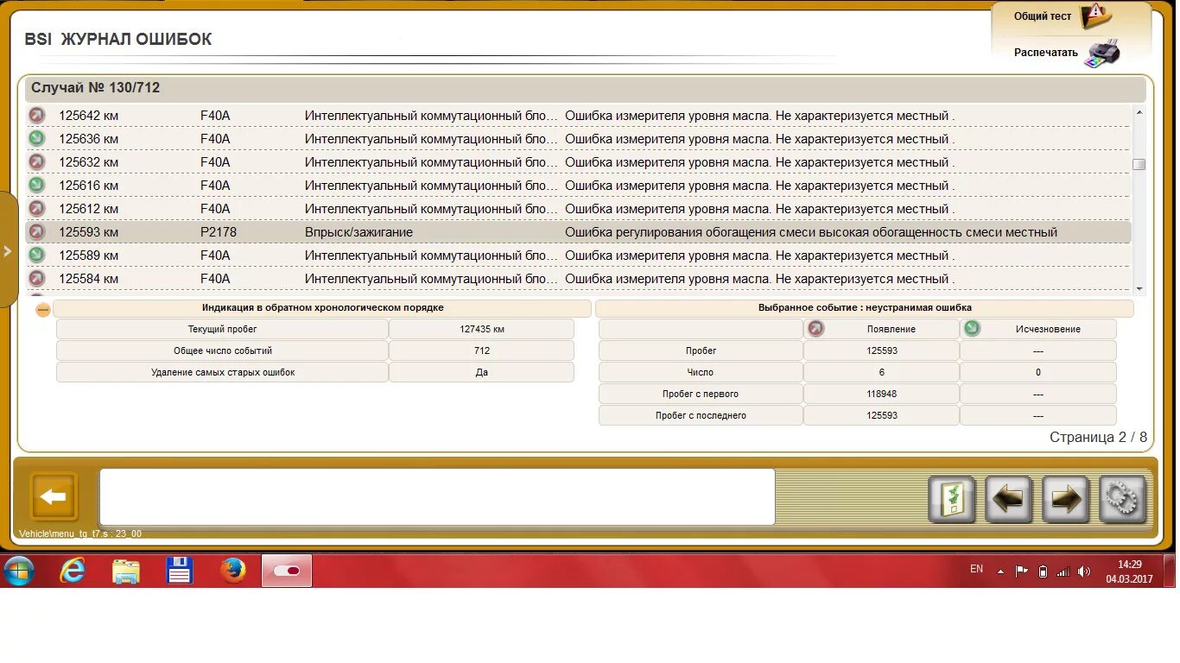Click the red icon of row 125593 км
This screenshot has width=1180, height=663.
(x=36, y=231)
